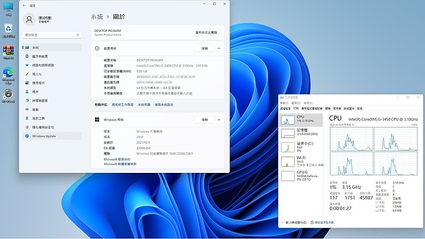Switch to Services tab in Task Manager
This screenshot has height=239, width=425.
(x=359, y=109)
